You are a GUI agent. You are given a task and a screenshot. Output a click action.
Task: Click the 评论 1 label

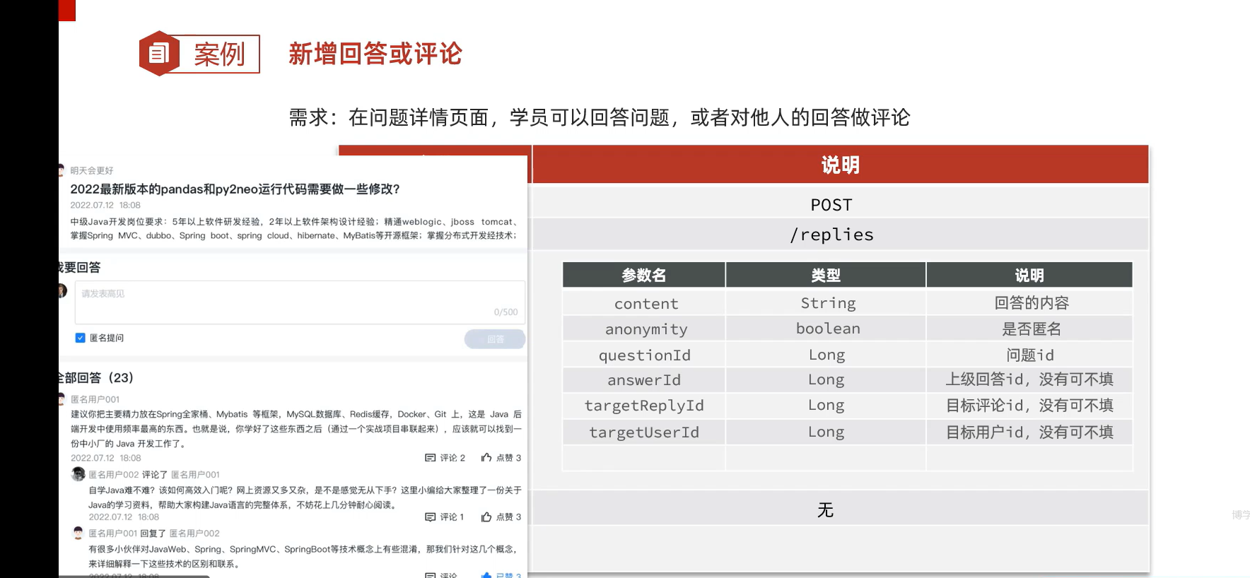pyautogui.click(x=452, y=517)
